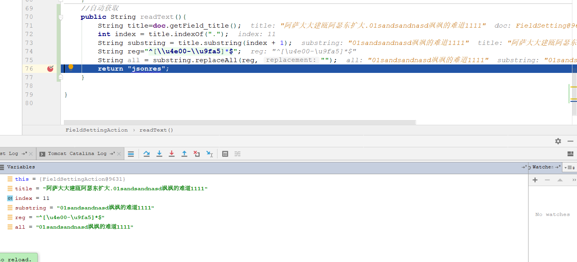
Task: Click readText() in breadcrumb
Action: (x=156, y=130)
